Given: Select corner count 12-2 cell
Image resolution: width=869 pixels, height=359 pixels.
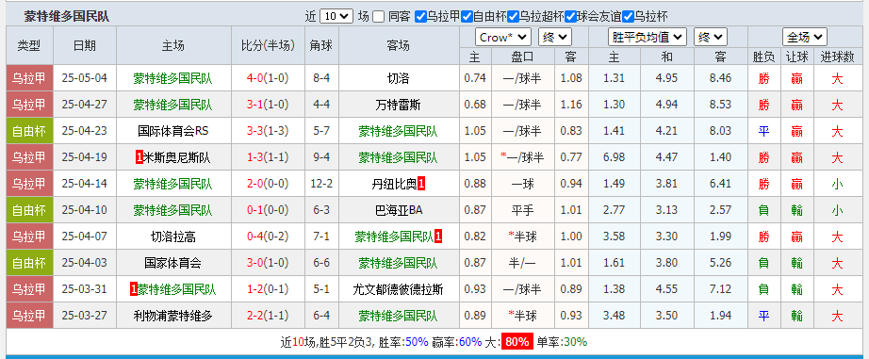Looking at the screenshot, I should (321, 184).
